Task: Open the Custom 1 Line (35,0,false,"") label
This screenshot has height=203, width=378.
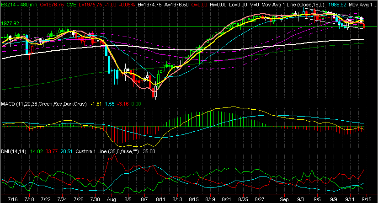Action: (107, 151)
